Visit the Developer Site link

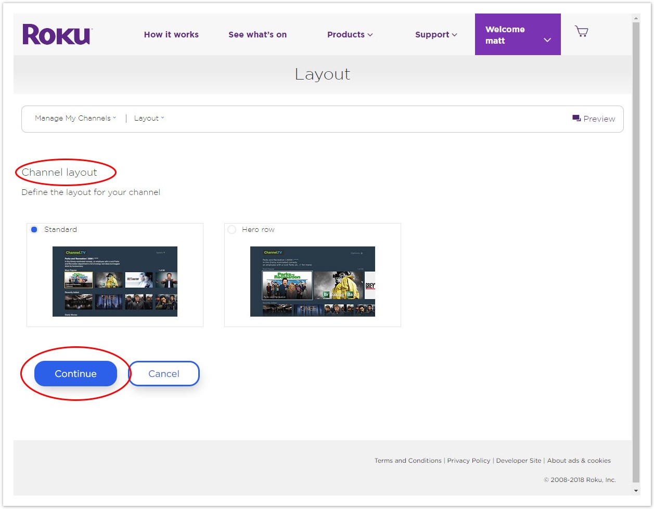pyautogui.click(x=519, y=461)
